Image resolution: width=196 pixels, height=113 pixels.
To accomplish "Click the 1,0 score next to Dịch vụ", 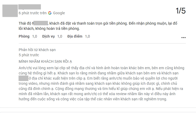I will 59,36.
